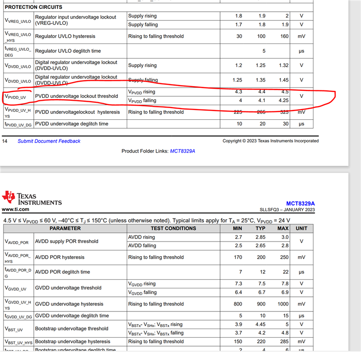Click the TEST CONDITIONS column header
Screen dimensions: 361x352
pyautogui.click(x=173, y=228)
